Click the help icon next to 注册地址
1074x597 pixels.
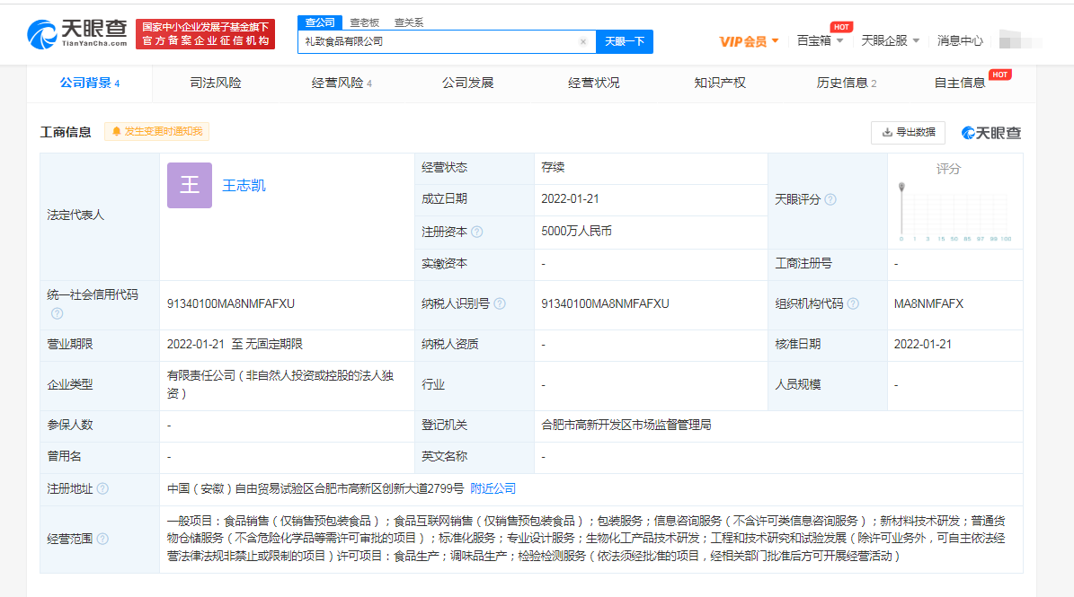click(x=102, y=488)
